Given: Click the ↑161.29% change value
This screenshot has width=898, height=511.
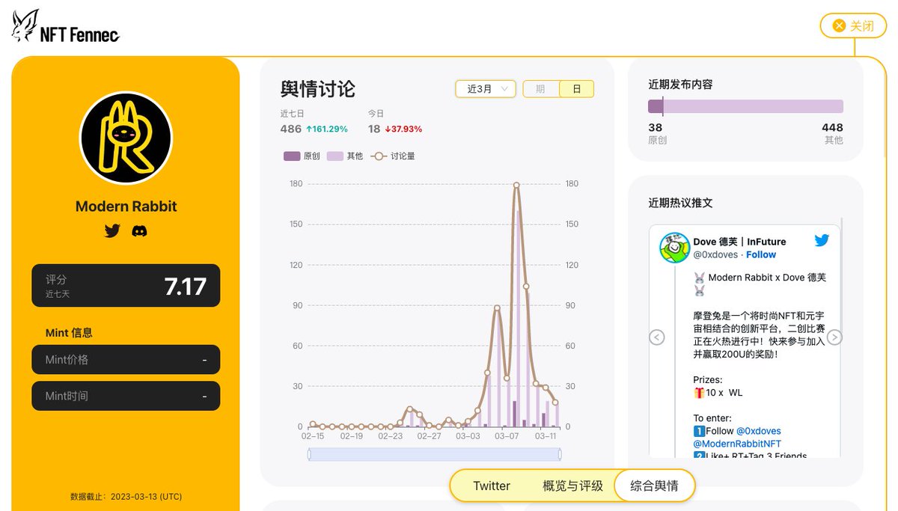Looking at the screenshot, I should click(x=327, y=129).
